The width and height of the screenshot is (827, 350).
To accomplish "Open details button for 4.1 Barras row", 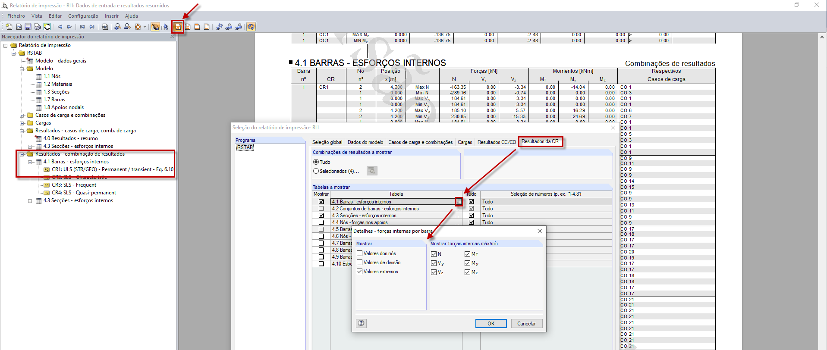I will 459,202.
